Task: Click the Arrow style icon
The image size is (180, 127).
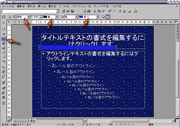Action: 14,17
